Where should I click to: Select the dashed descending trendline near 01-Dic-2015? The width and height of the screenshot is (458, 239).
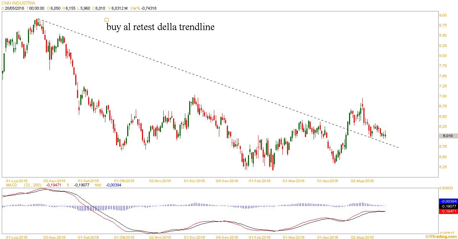point(195,75)
